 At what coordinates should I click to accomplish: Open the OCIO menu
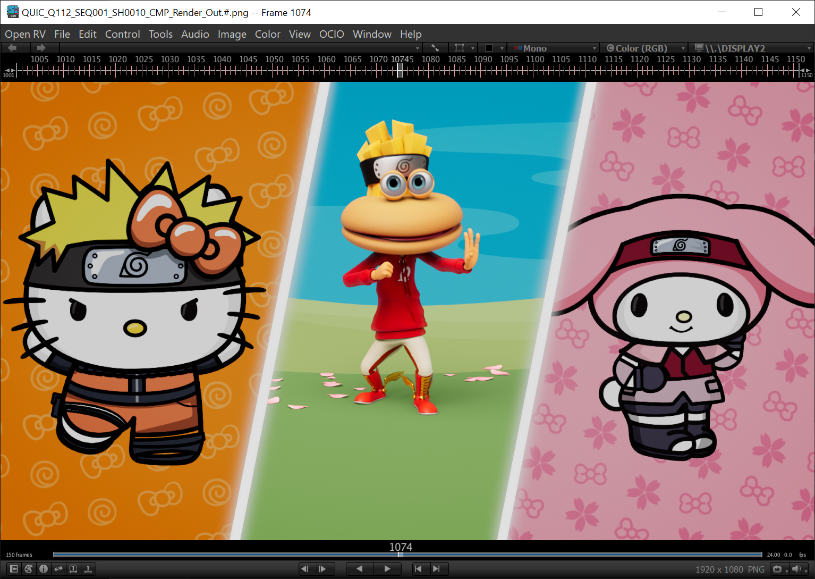point(332,34)
